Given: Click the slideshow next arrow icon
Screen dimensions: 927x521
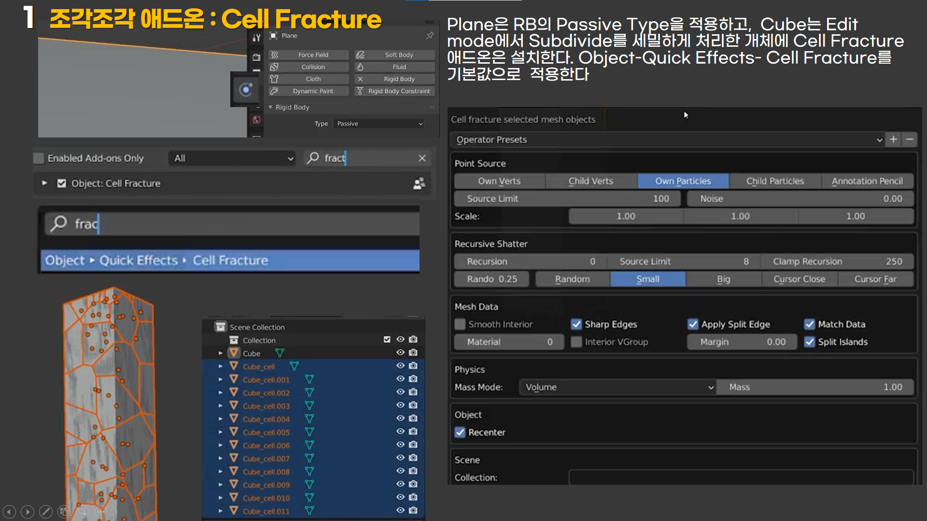Looking at the screenshot, I should click(x=28, y=512).
